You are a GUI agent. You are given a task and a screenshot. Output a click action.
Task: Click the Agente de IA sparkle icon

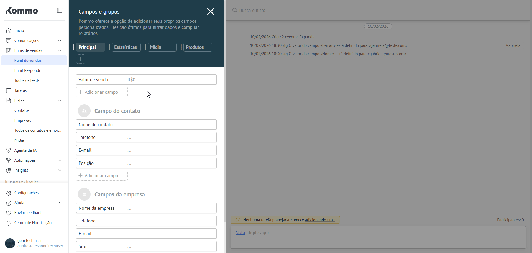click(9, 150)
